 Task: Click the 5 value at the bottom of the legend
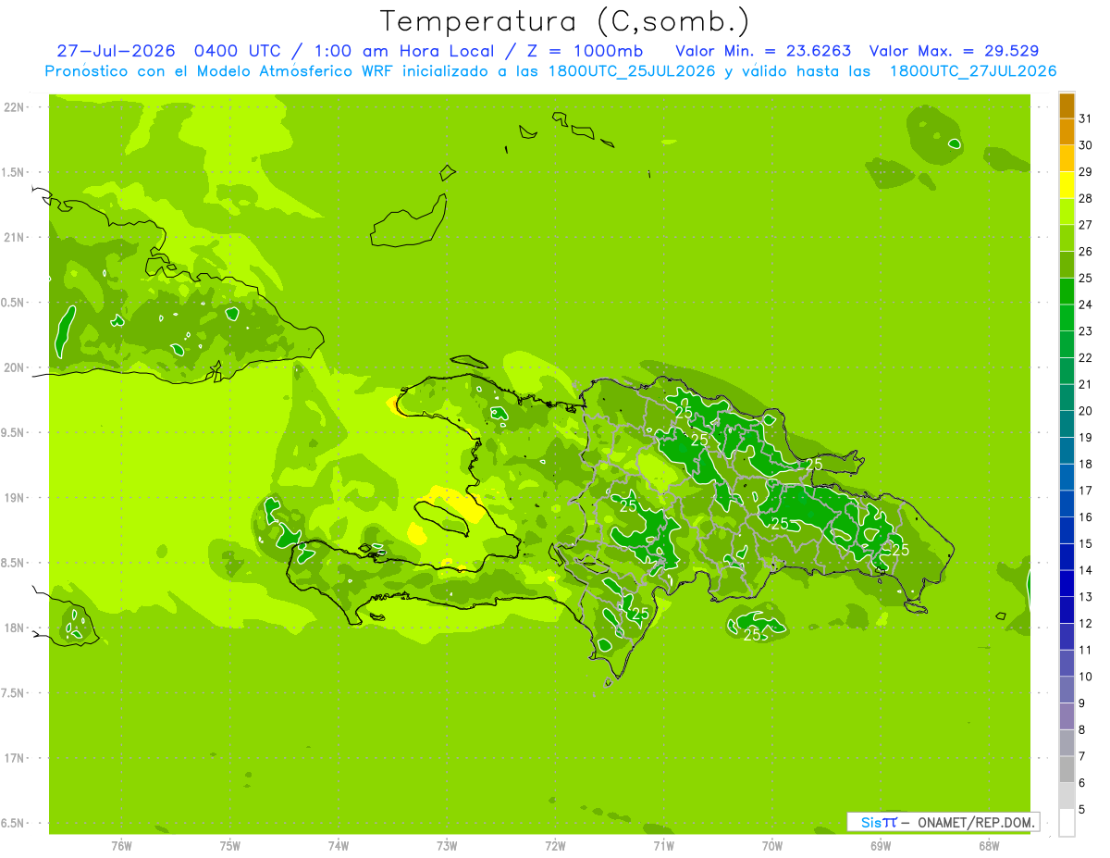(x=1082, y=810)
